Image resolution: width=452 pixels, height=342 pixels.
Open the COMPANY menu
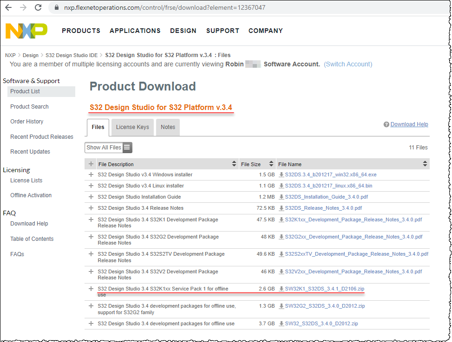[266, 31]
